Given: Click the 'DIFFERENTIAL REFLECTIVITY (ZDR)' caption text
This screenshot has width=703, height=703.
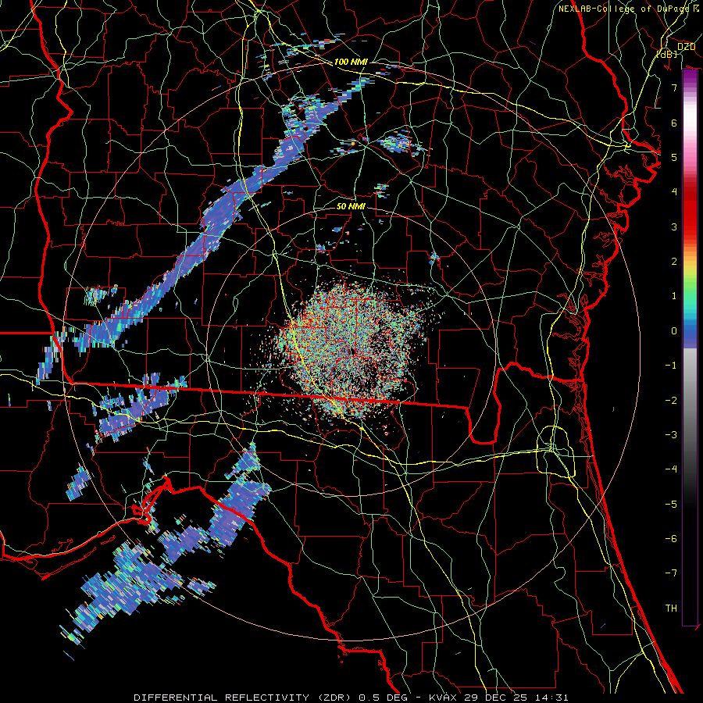Looking at the screenshot, I should pos(244,698).
